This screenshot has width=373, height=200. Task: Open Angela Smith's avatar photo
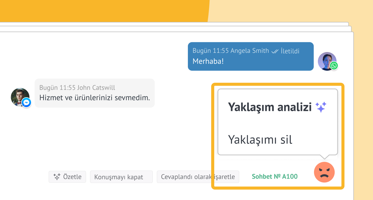327,61
